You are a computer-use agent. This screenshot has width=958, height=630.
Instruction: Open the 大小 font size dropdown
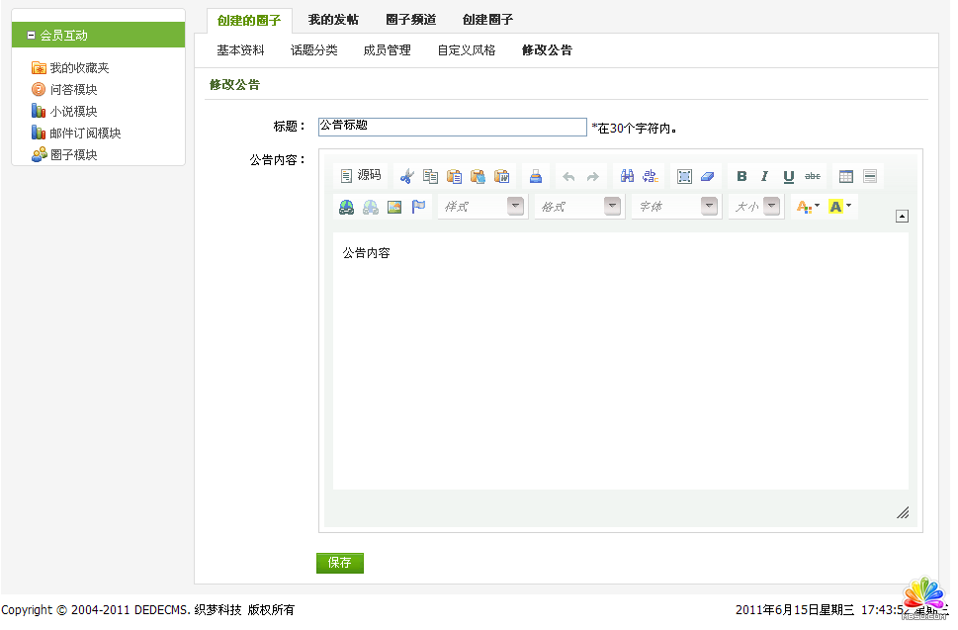tap(756, 207)
